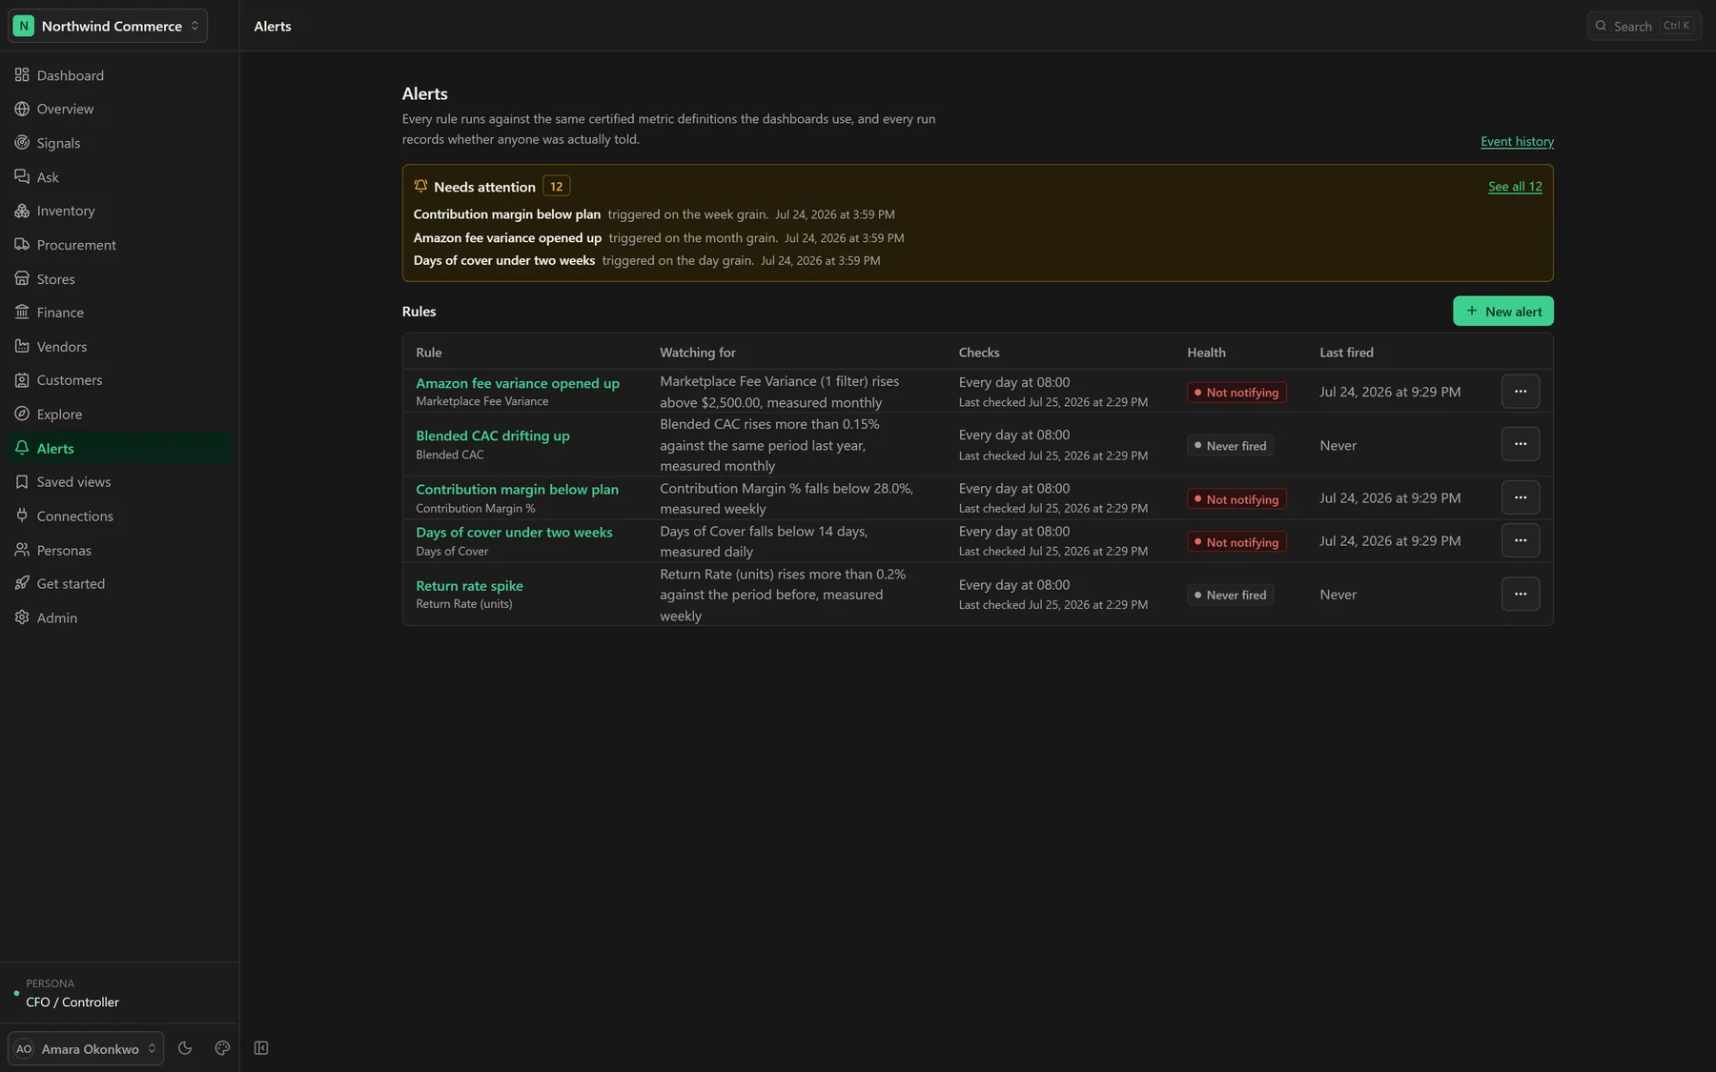The height and width of the screenshot is (1072, 1716).
Task: Click Never fired badge for Return rate spike
Action: (1231, 596)
